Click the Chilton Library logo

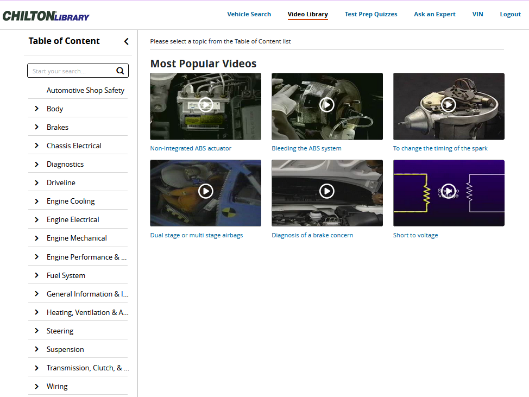(x=46, y=16)
